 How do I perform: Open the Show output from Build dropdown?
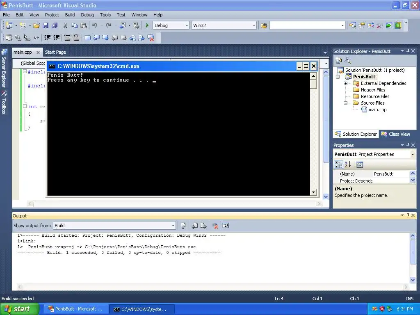click(173, 226)
